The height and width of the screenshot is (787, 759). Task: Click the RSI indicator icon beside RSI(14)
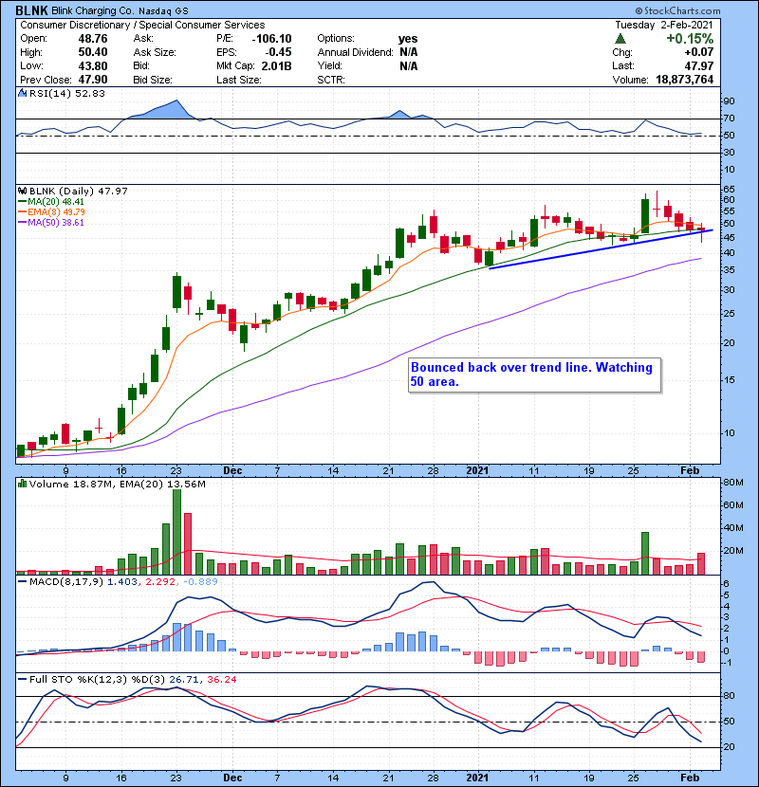(22, 93)
